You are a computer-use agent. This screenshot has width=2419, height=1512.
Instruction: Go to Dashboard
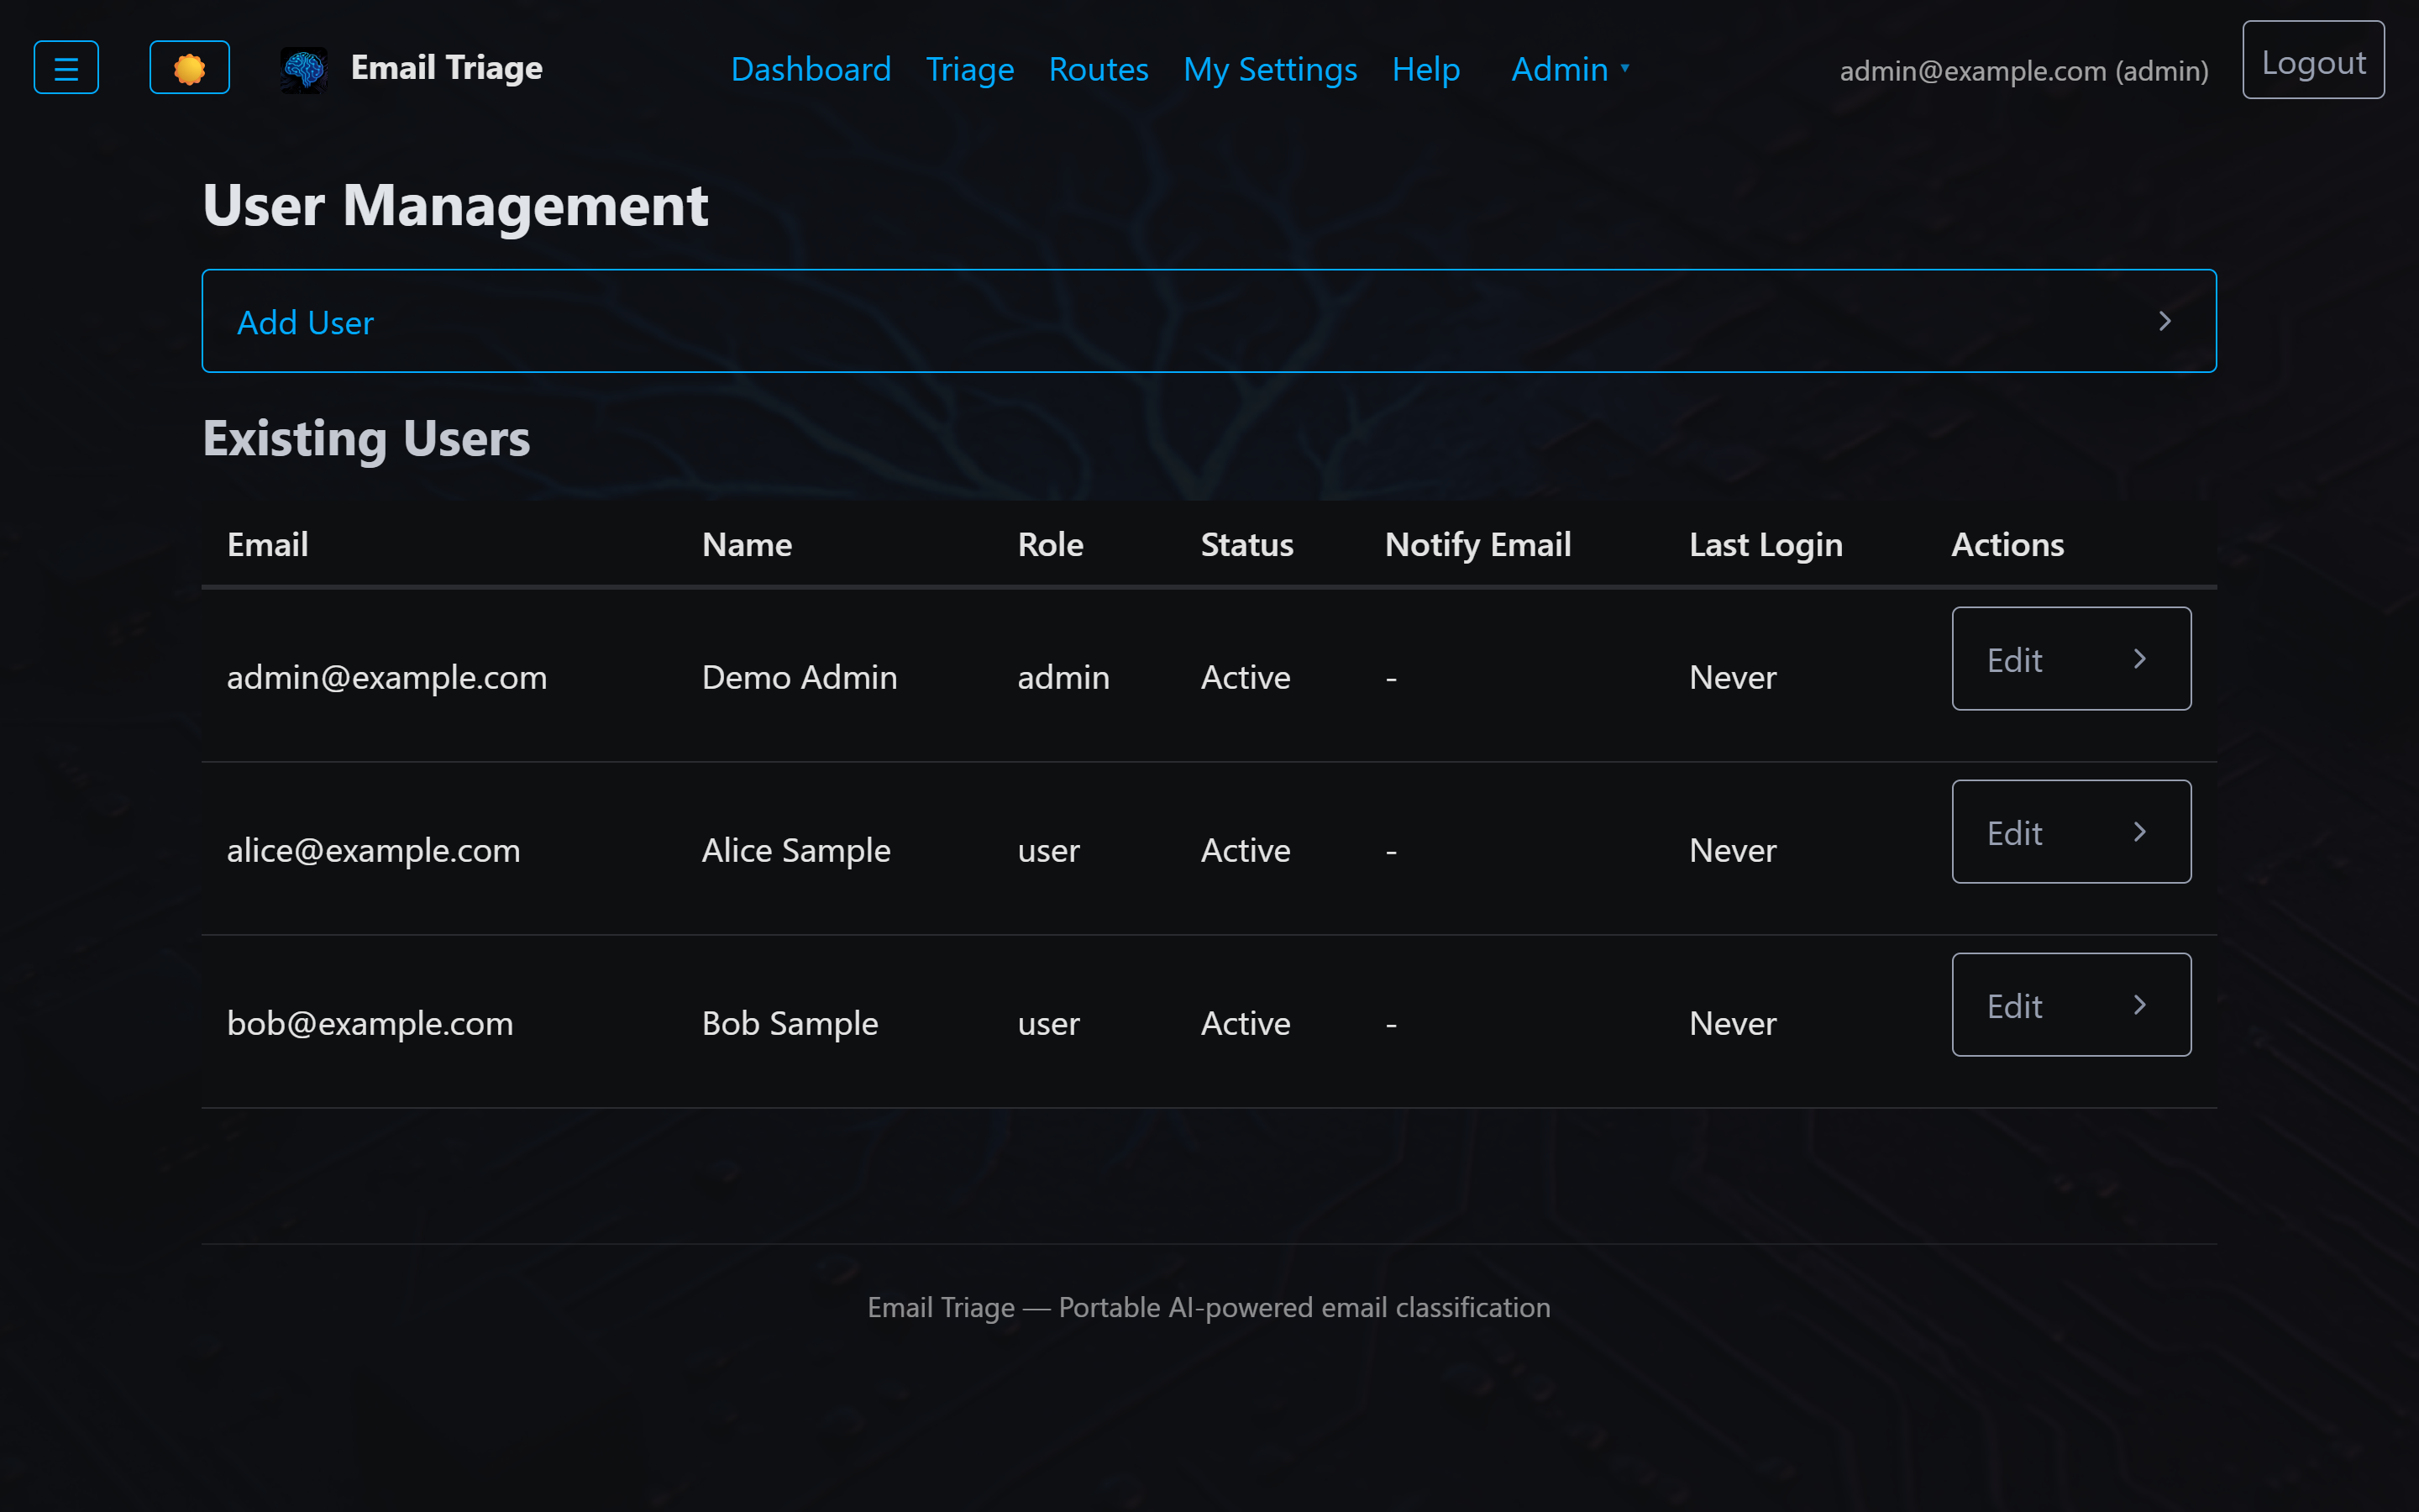[x=811, y=69]
